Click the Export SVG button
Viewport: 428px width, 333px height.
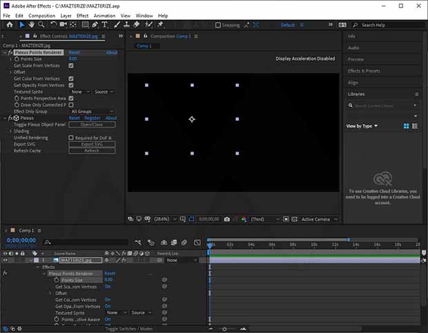point(92,144)
